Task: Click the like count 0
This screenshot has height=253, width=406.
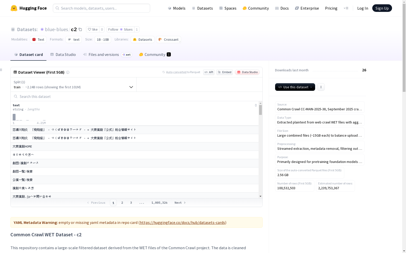Action: (102, 29)
